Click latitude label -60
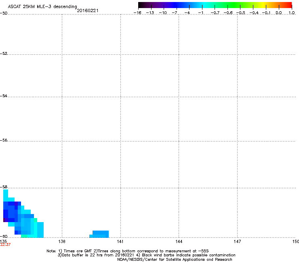 pyautogui.click(x=4, y=236)
